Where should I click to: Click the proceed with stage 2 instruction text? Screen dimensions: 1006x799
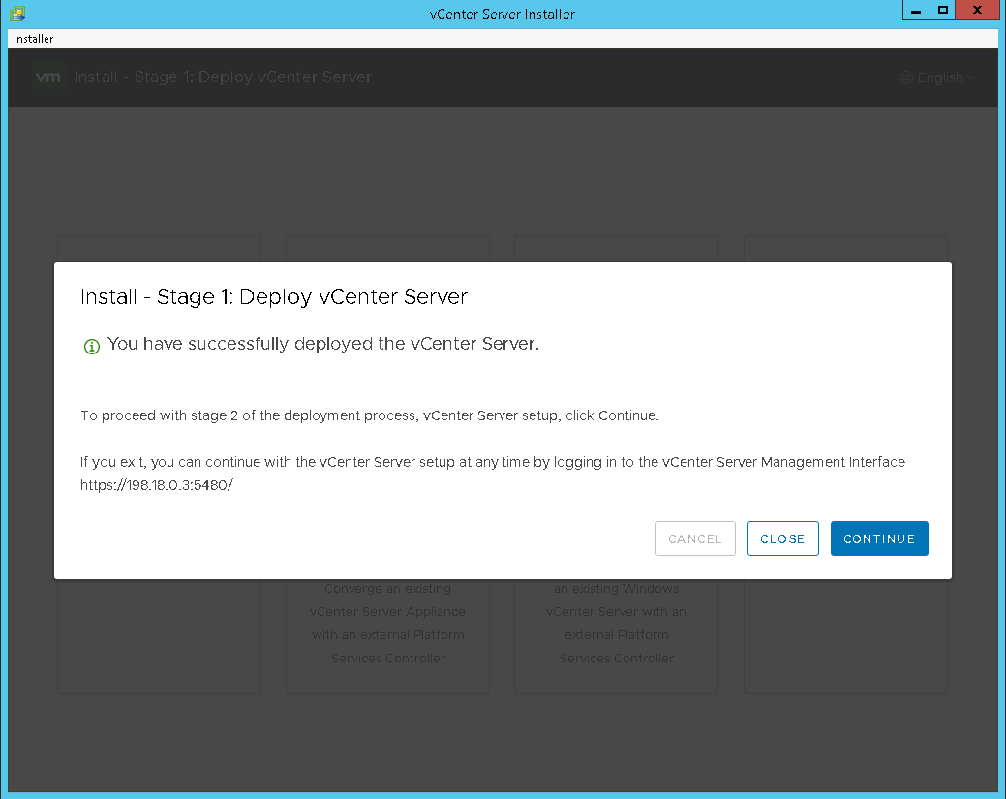point(369,415)
